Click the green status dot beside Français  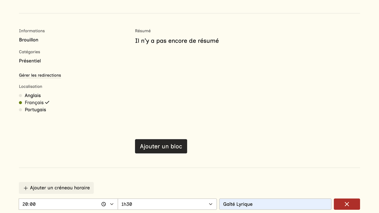(x=20, y=103)
